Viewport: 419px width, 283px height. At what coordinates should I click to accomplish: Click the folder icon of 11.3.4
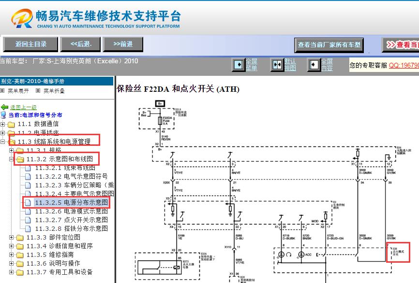coord(20,246)
